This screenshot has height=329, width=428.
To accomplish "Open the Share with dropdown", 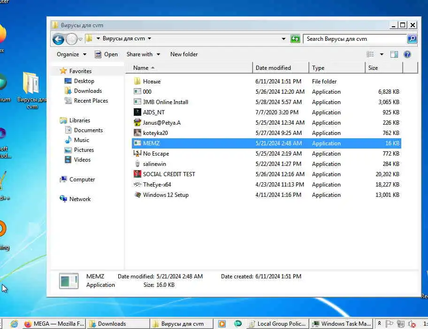I will (143, 54).
